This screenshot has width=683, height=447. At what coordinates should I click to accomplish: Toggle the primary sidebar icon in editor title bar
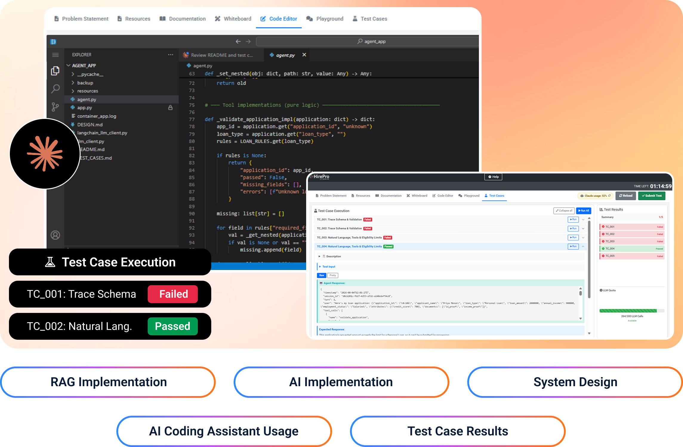[x=53, y=42]
